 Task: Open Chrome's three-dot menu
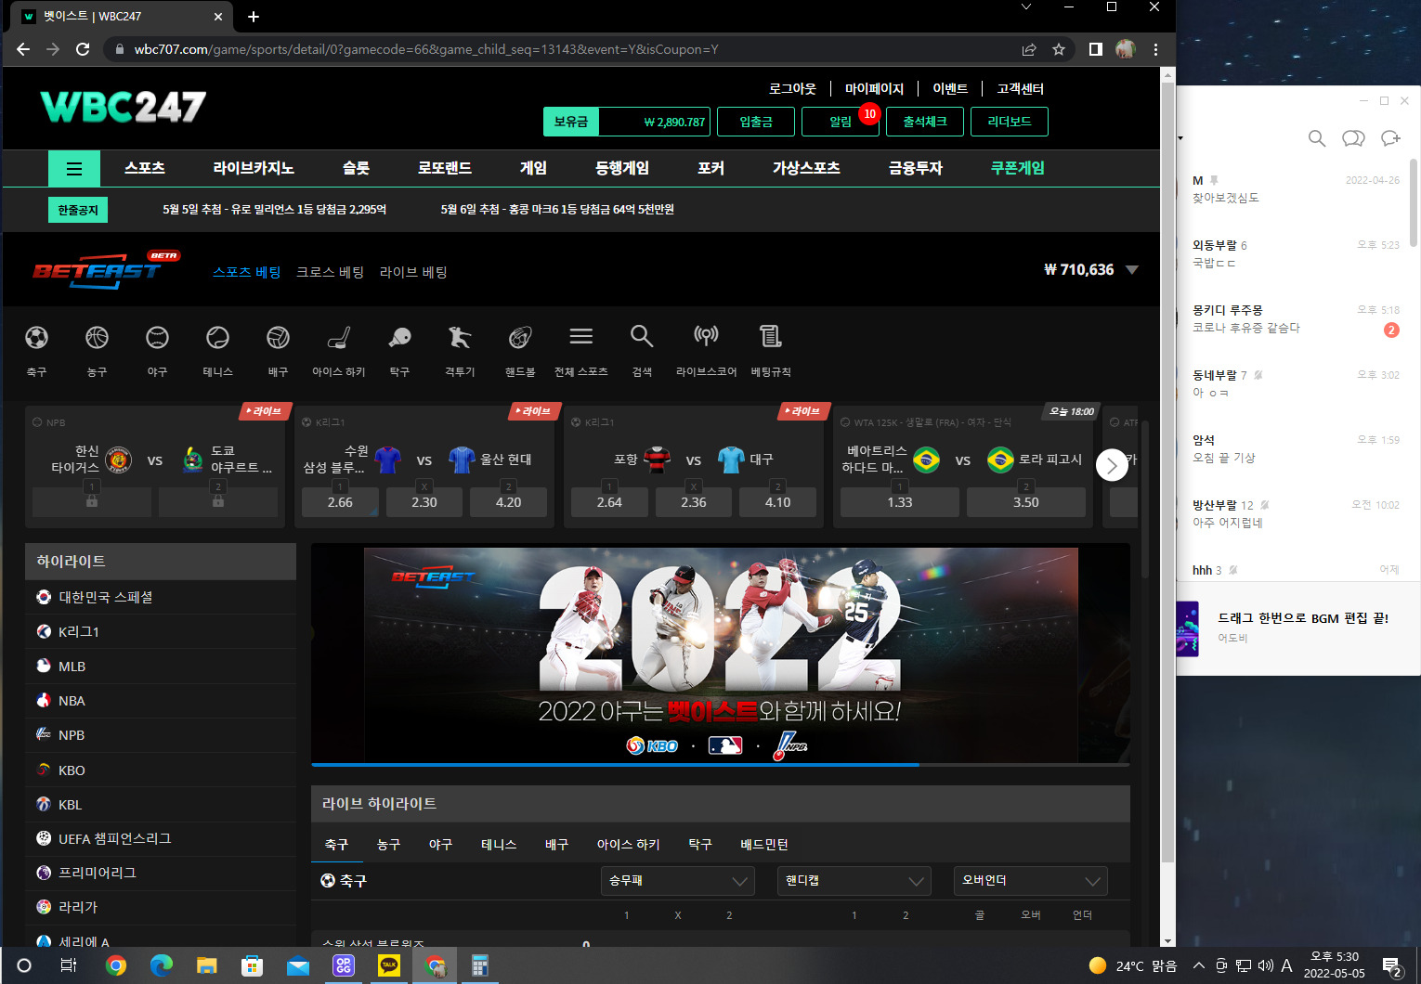tap(1155, 49)
